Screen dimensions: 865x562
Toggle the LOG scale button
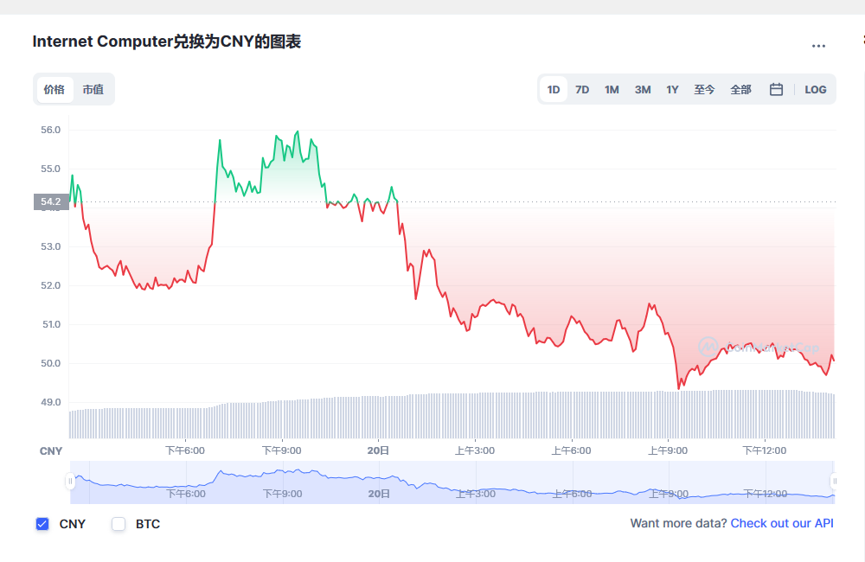(816, 89)
